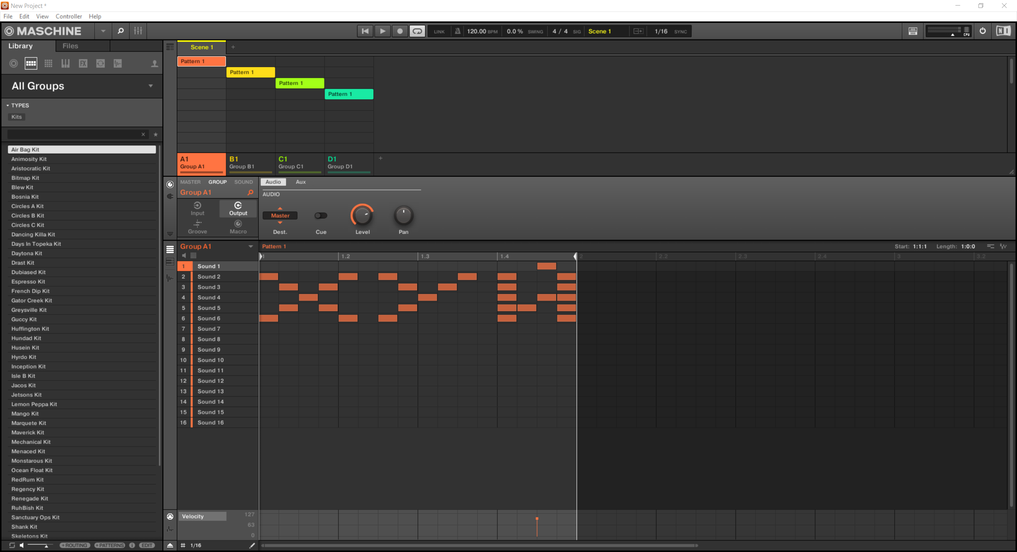Adjust the Pan knob
The width and height of the screenshot is (1017, 552).
click(404, 216)
